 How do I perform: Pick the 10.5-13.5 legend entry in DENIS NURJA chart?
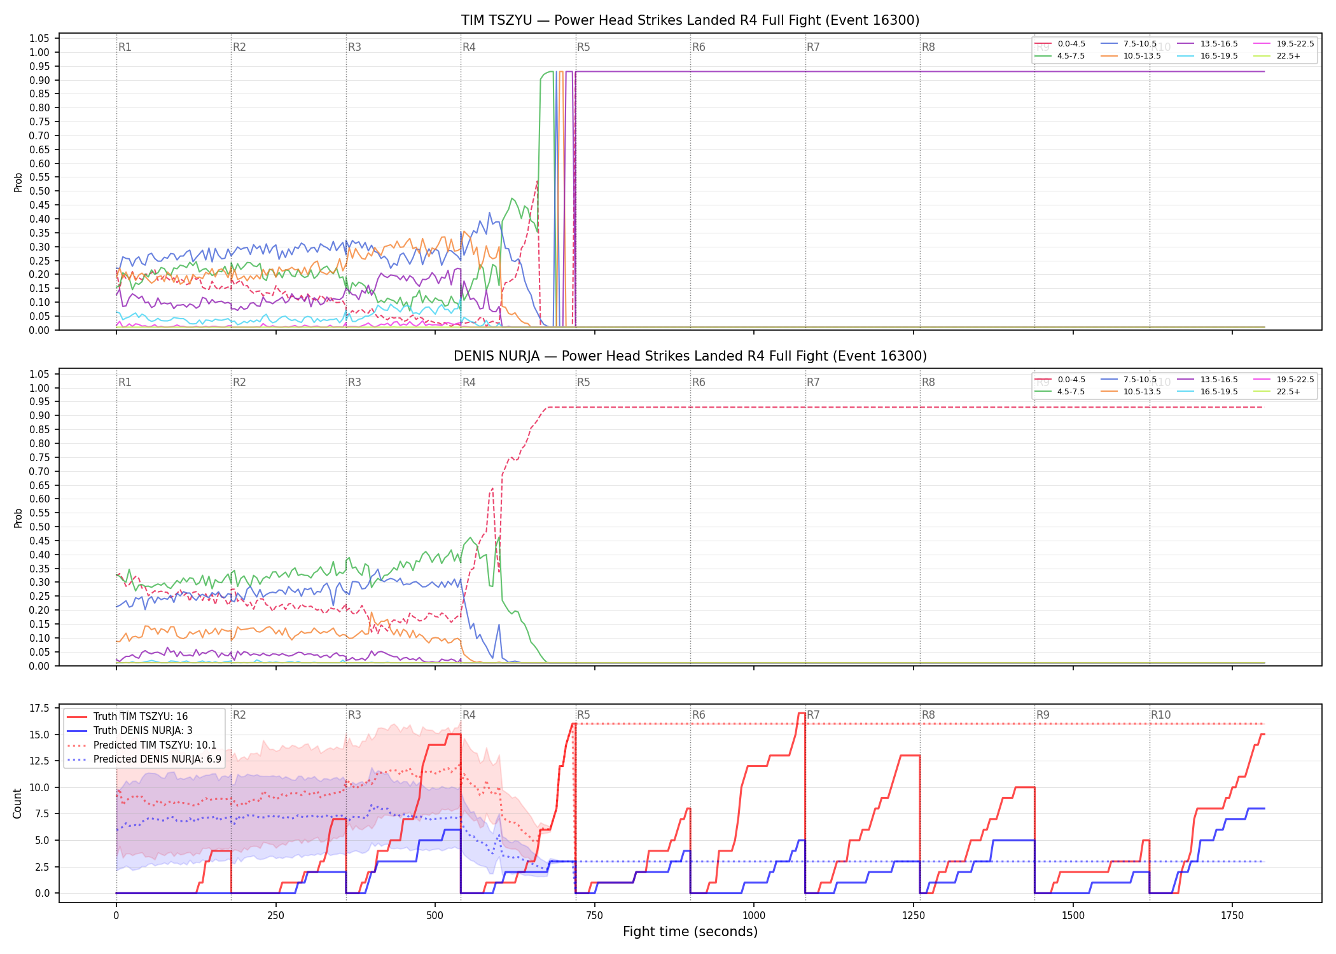click(1131, 392)
